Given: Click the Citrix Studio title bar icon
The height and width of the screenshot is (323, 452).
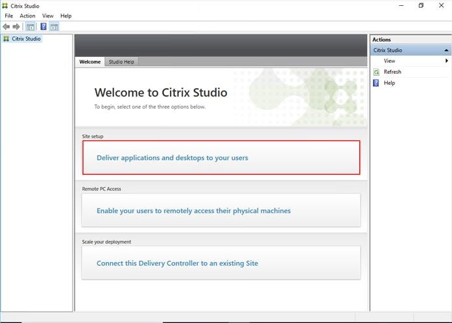Looking at the screenshot, I should tap(5, 6).
